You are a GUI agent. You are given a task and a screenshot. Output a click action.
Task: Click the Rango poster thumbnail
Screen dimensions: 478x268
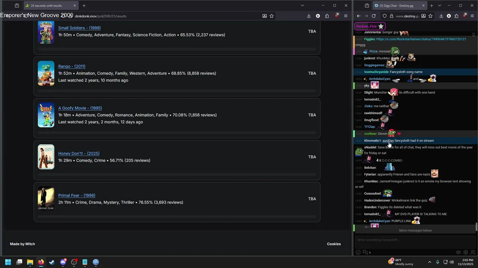click(46, 73)
